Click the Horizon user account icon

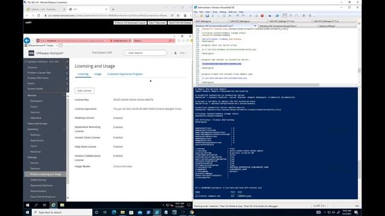[x=175, y=53]
